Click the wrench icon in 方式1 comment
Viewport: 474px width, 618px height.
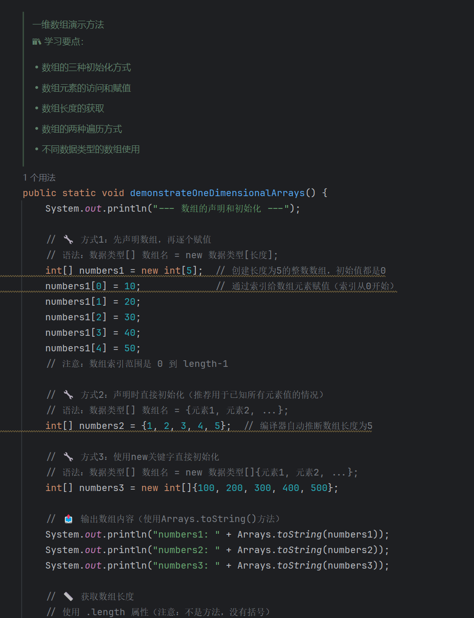tap(68, 240)
